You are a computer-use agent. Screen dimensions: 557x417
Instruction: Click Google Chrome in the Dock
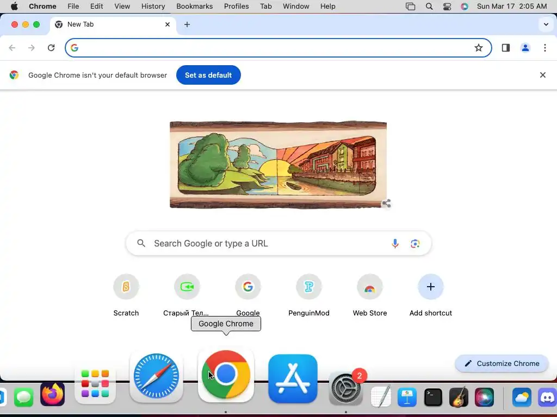coord(226,375)
